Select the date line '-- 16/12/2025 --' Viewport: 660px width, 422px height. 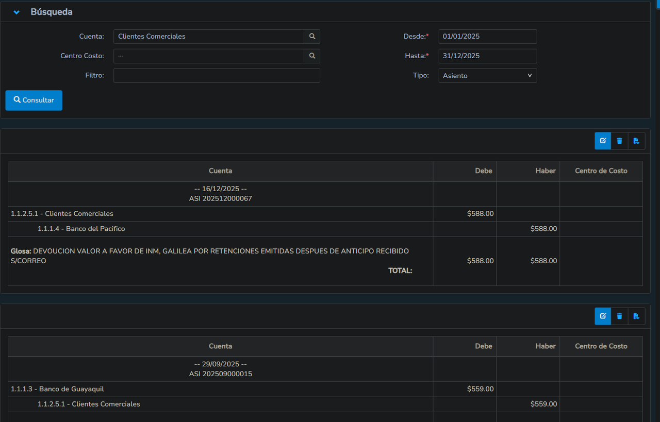pyautogui.click(x=221, y=189)
